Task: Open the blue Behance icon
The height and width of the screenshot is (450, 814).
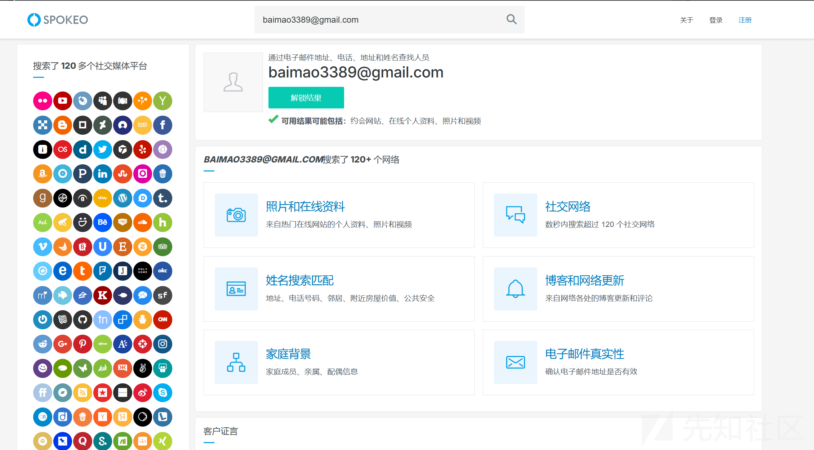Action: pyautogui.click(x=103, y=222)
